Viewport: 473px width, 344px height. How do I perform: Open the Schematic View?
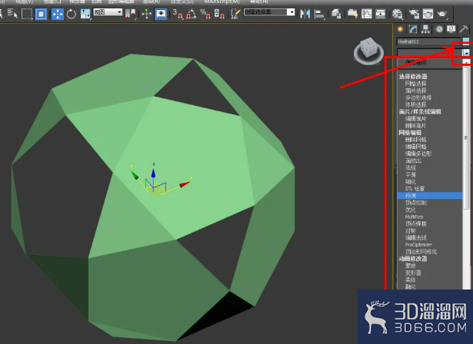pyautogui.click(x=381, y=14)
